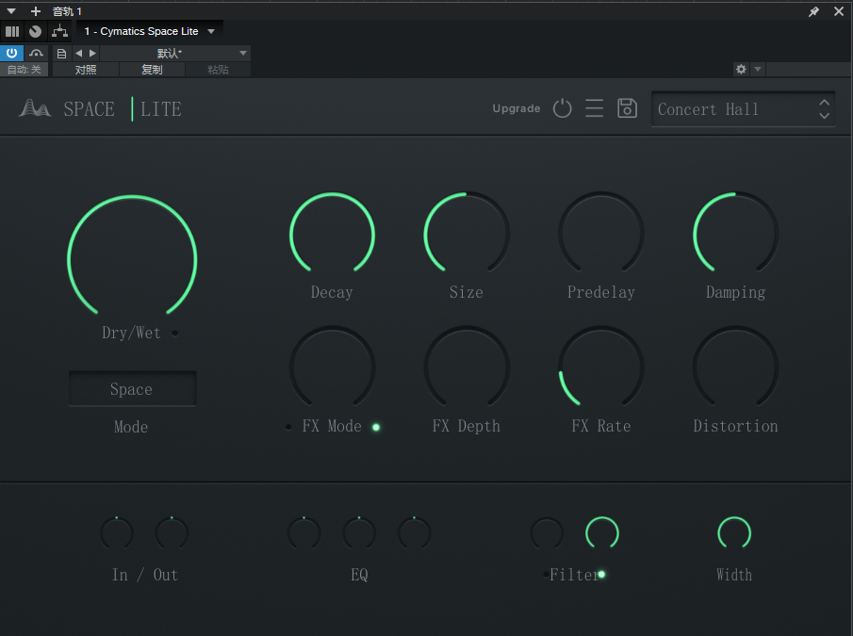Click the plus icon beside 音轨 1
Image resolution: width=853 pixels, height=636 pixels.
36,11
